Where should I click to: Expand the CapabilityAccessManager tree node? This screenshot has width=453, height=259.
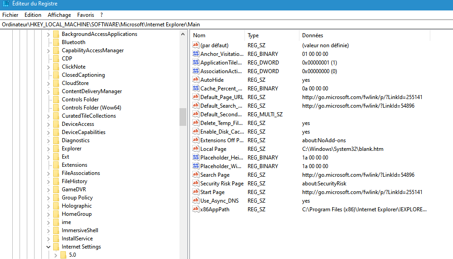(48, 51)
